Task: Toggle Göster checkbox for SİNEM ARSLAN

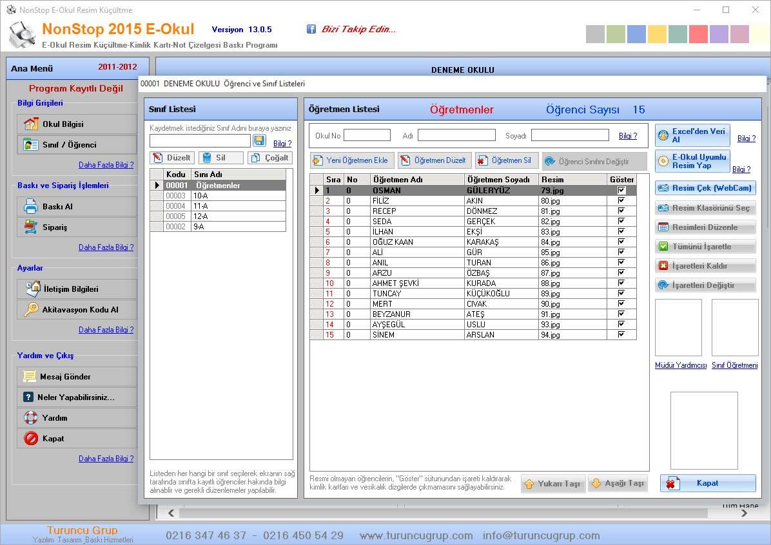Action: (x=621, y=335)
